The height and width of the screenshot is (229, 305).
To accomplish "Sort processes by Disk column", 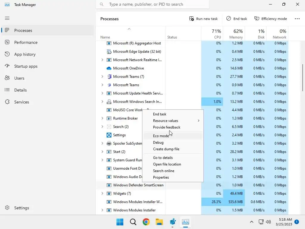I will (256, 34).
